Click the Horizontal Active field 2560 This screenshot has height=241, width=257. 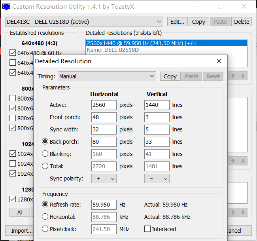(104, 105)
